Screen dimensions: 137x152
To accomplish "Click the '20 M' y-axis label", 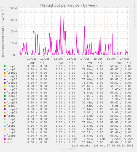I will pyautogui.click(x=14, y=31).
